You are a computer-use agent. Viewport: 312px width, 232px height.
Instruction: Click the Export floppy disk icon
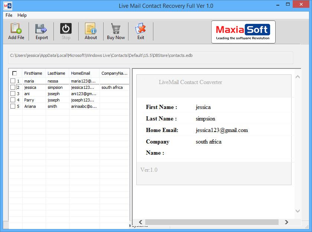click(41, 29)
